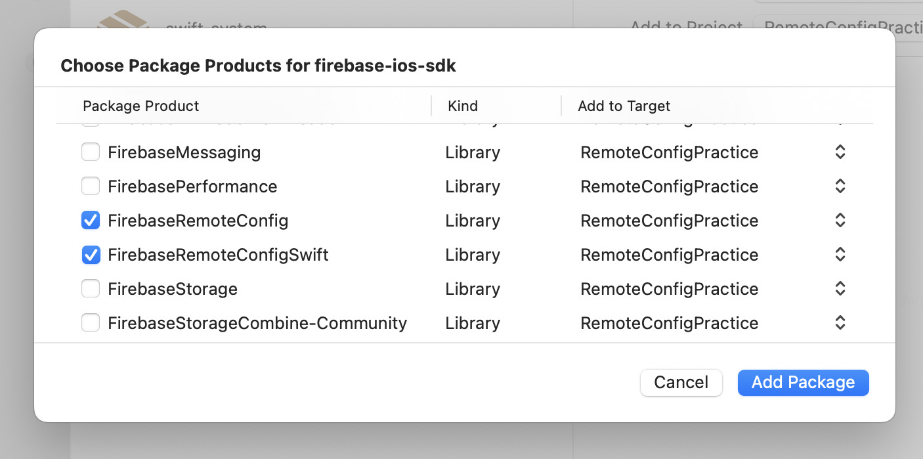
Task: Uncheck the FirebaseRemoteConfigSwift package
Action: (x=91, y=254)
